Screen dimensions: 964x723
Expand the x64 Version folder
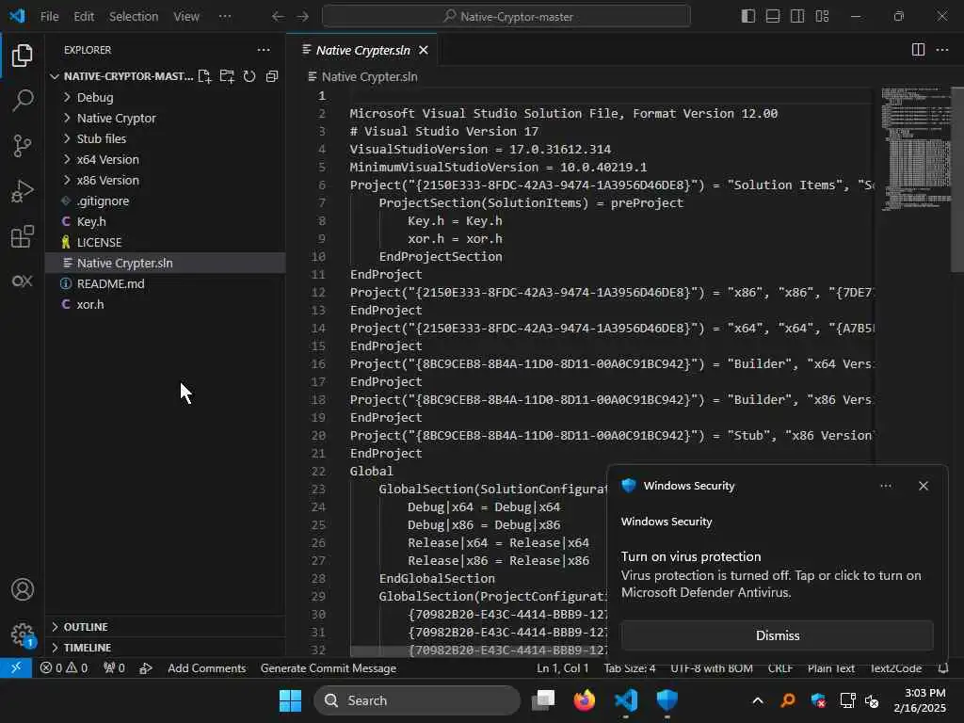107,159
